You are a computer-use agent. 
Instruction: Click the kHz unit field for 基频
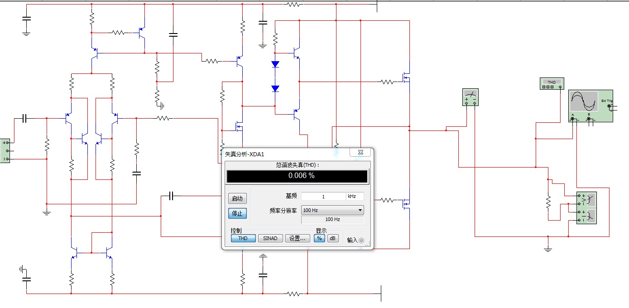click(355, 197)
